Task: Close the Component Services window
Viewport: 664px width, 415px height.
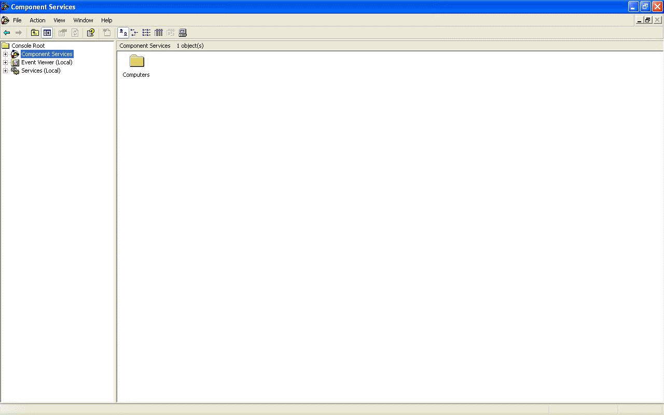Action: 657,7
